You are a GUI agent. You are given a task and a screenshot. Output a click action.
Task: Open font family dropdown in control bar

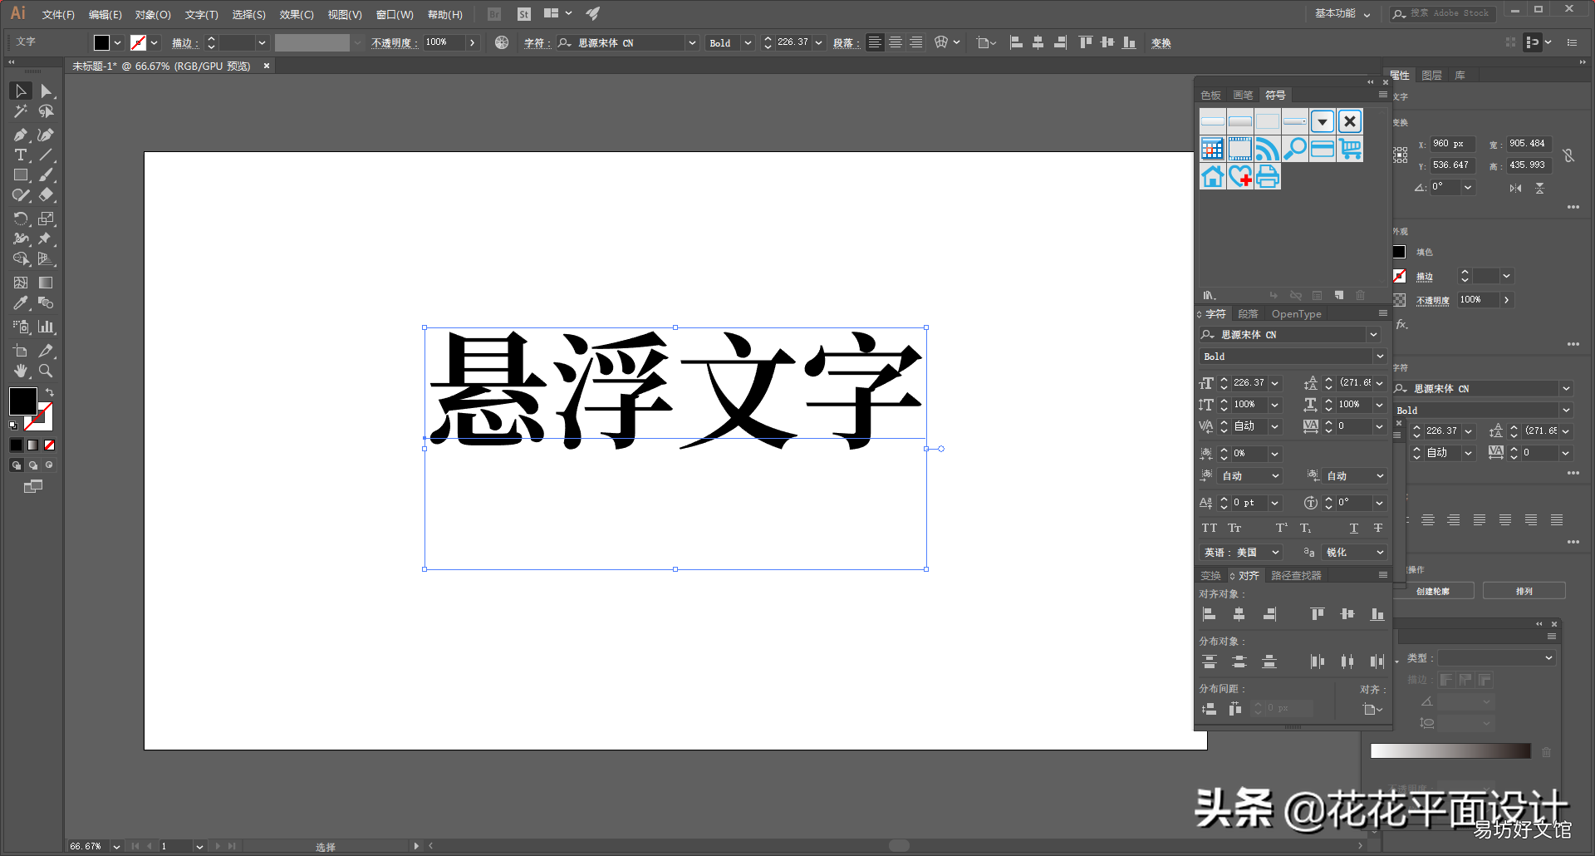(692, 42)
